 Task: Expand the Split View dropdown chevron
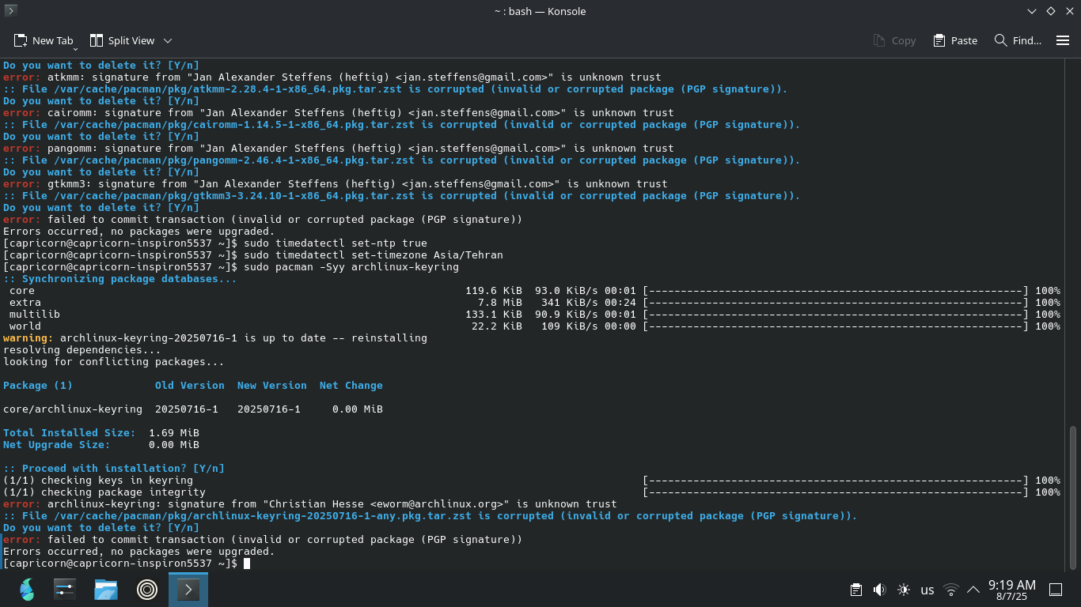168,40
